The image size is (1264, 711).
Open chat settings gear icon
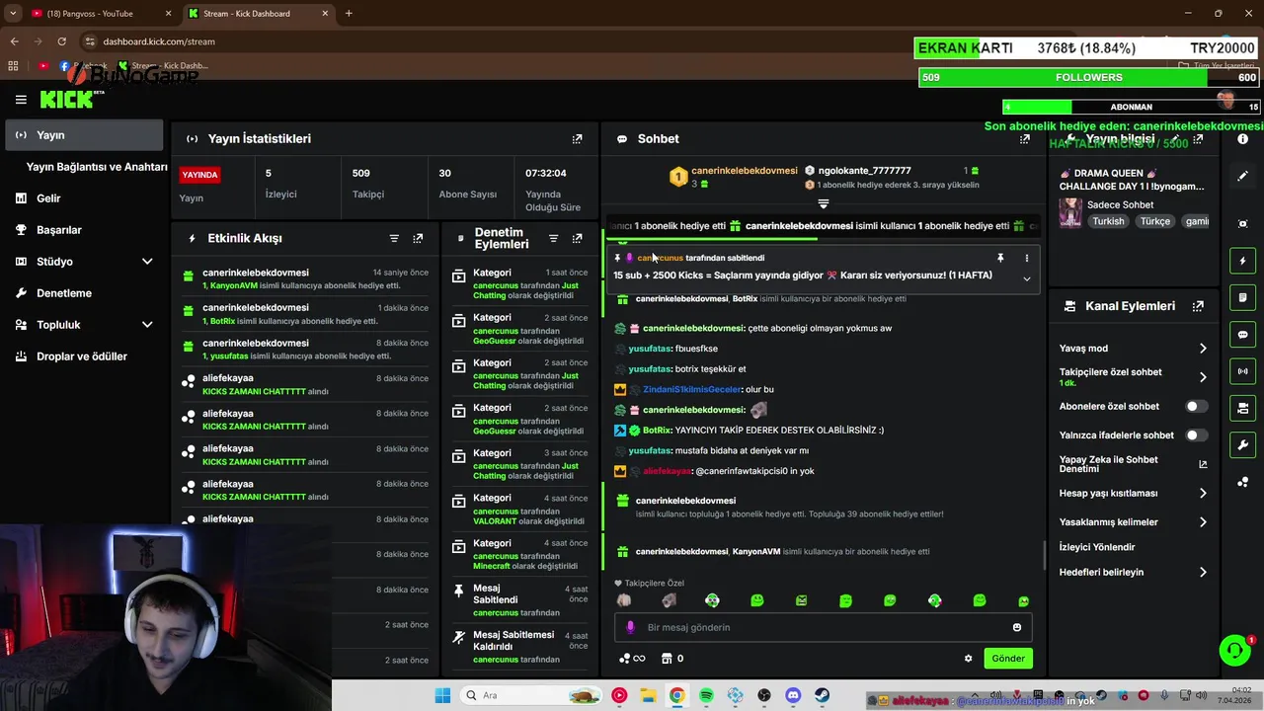pos(968,659)
